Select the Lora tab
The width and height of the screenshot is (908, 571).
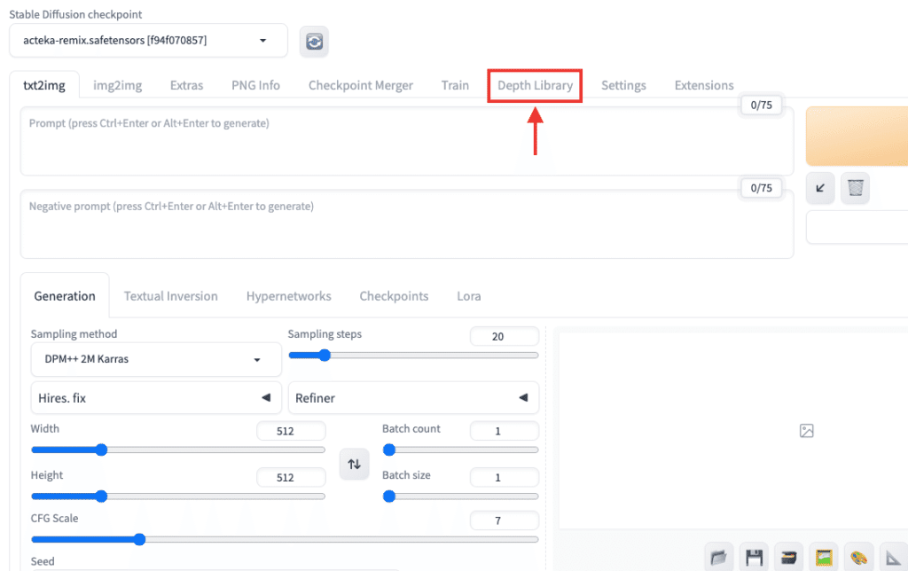tap(469, 296)
